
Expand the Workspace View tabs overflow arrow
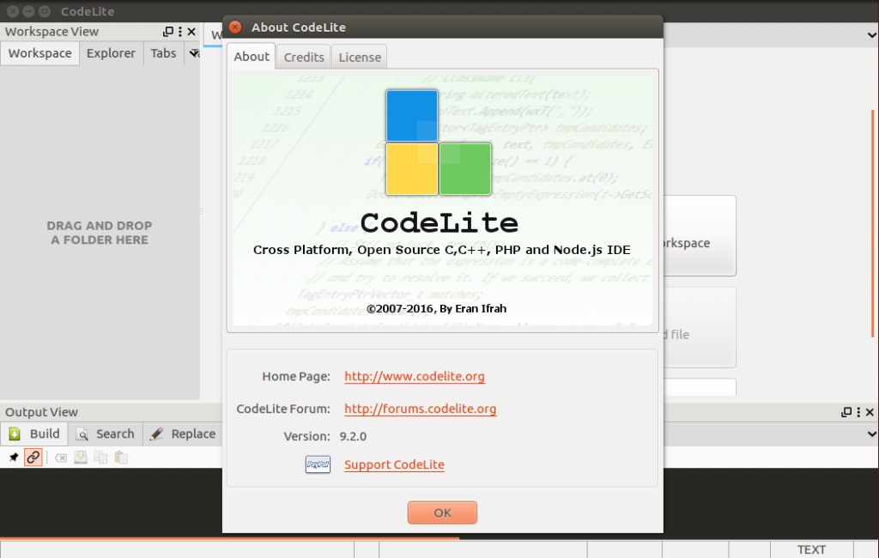point(194,53)
